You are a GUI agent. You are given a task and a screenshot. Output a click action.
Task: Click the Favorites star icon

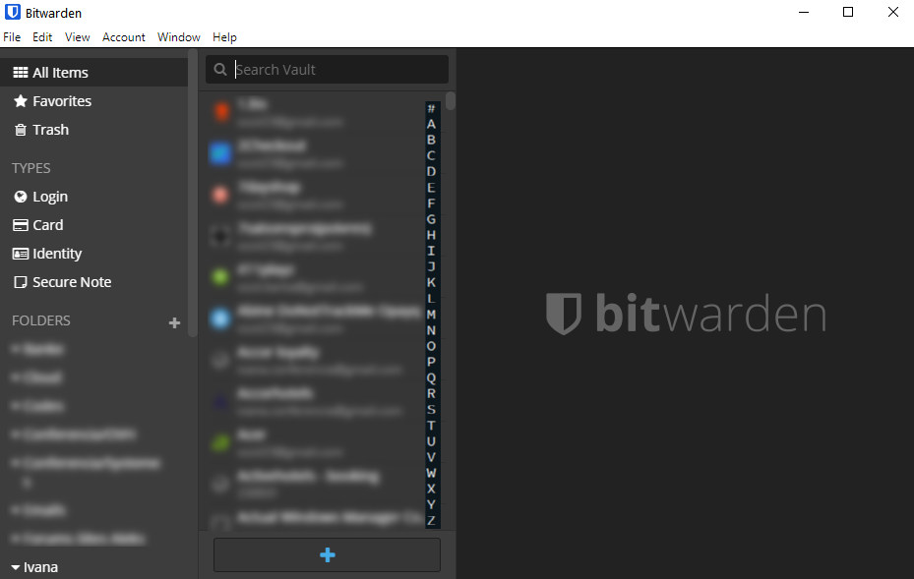click(x=21, y=101)
